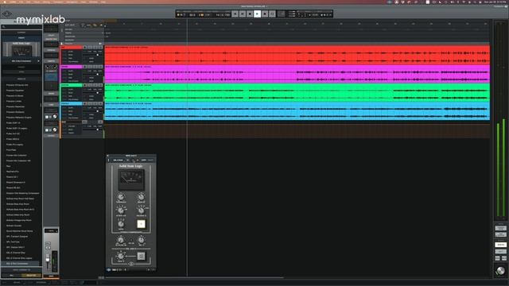Adjust the headroom knob at plugin bottom left
The image size is (509, 286).
coord(121,256)
